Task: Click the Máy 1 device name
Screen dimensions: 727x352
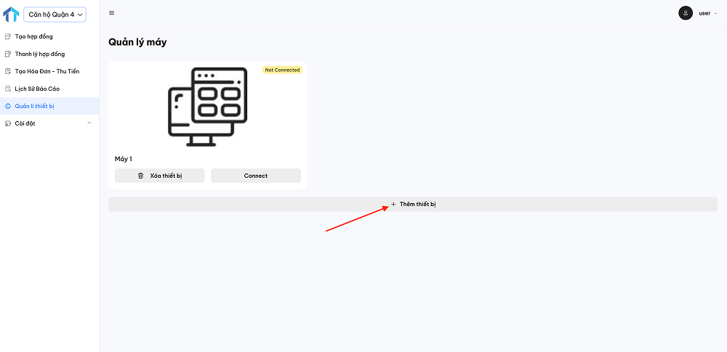Action: [124, 159]
